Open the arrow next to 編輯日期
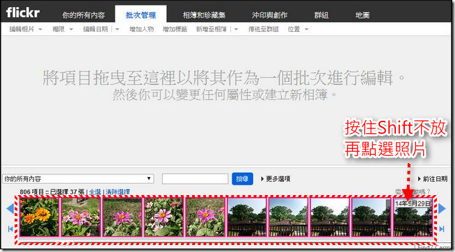 click(x=118, y=29)
